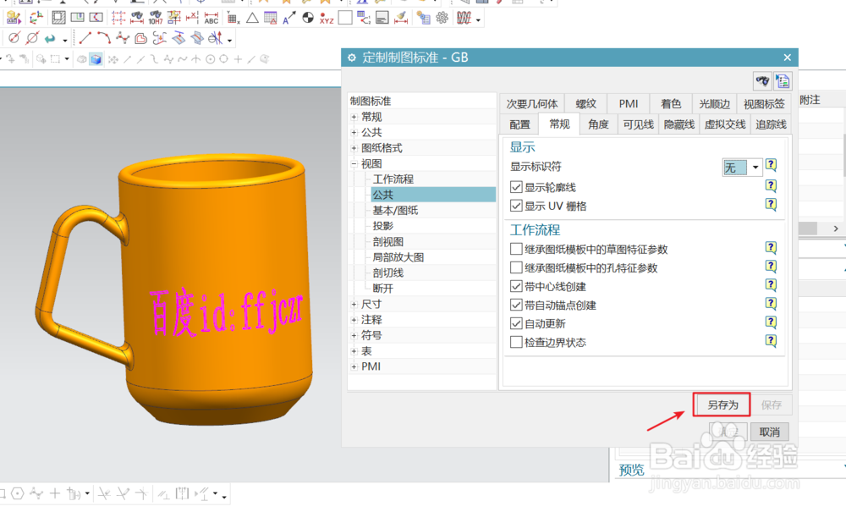Expand the 常规 tree node
Screen dimensions: 846x512
coord(354,117)
